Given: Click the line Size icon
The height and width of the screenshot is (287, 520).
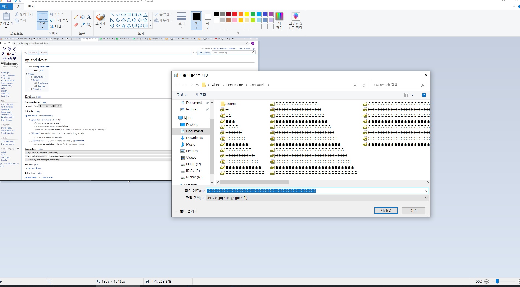Looking at the screenshot, I should pyautogui.click(x=182, y=16).
